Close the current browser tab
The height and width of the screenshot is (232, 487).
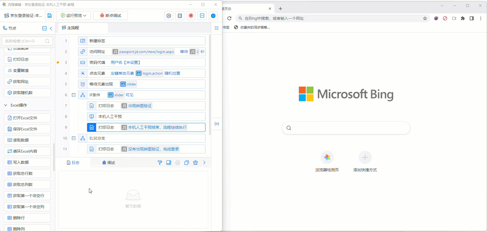point(270,9)
